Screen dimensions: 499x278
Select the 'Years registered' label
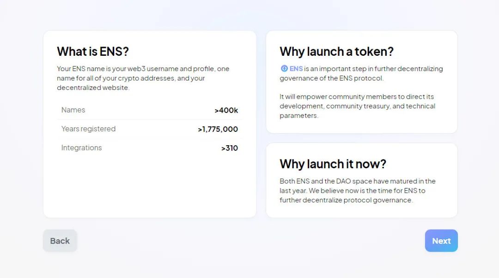tap(88, 129)
